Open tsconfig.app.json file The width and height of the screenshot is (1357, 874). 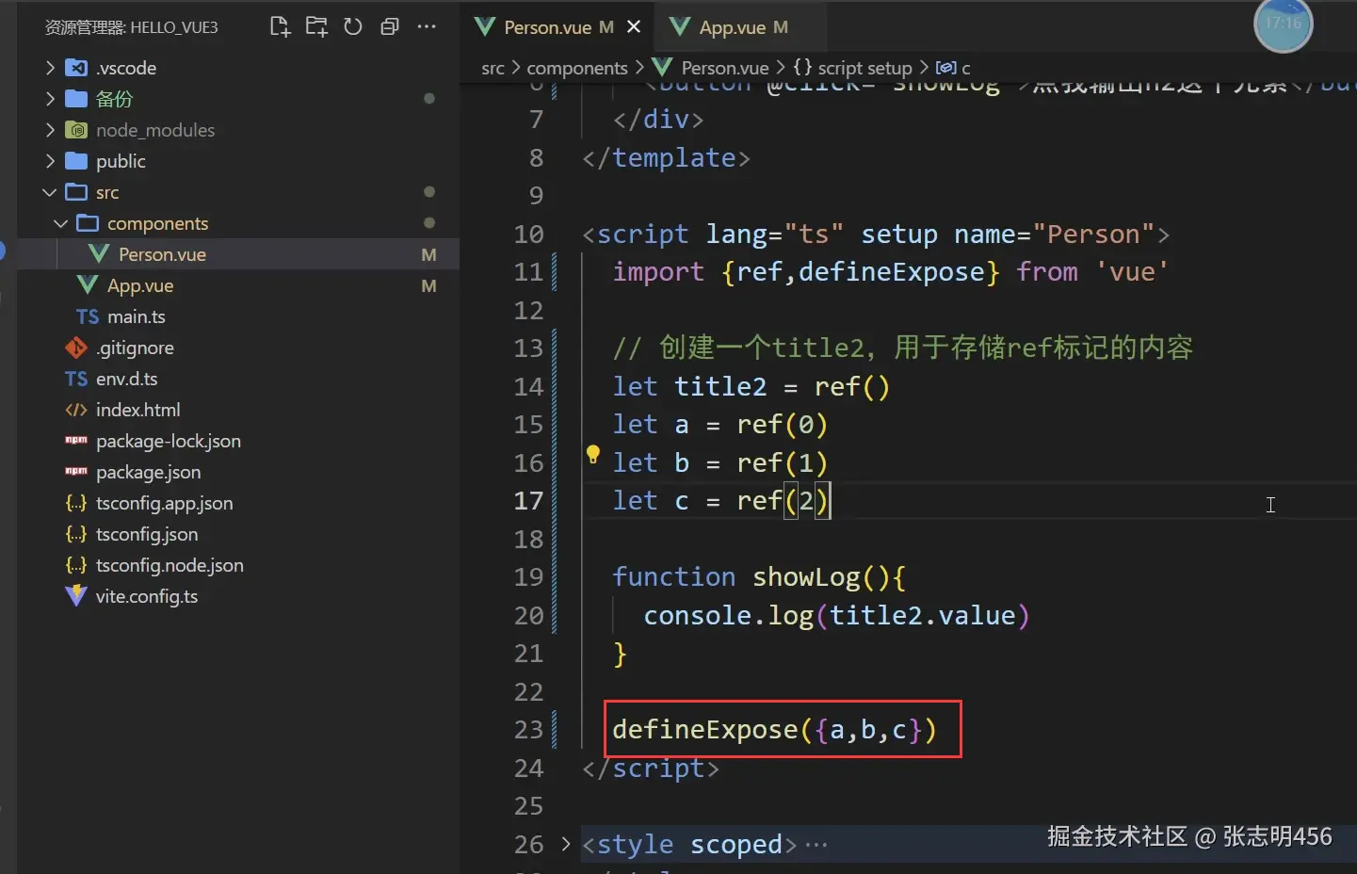click(x=238, y=503)
